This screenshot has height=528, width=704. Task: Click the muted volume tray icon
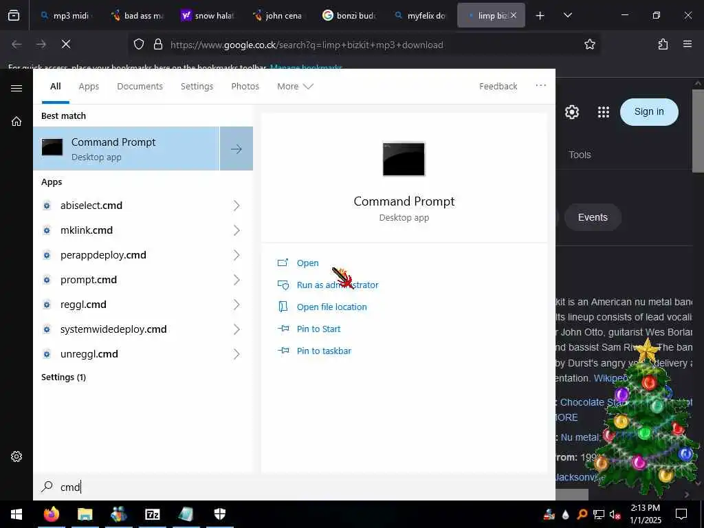click(x=615, y=514)
